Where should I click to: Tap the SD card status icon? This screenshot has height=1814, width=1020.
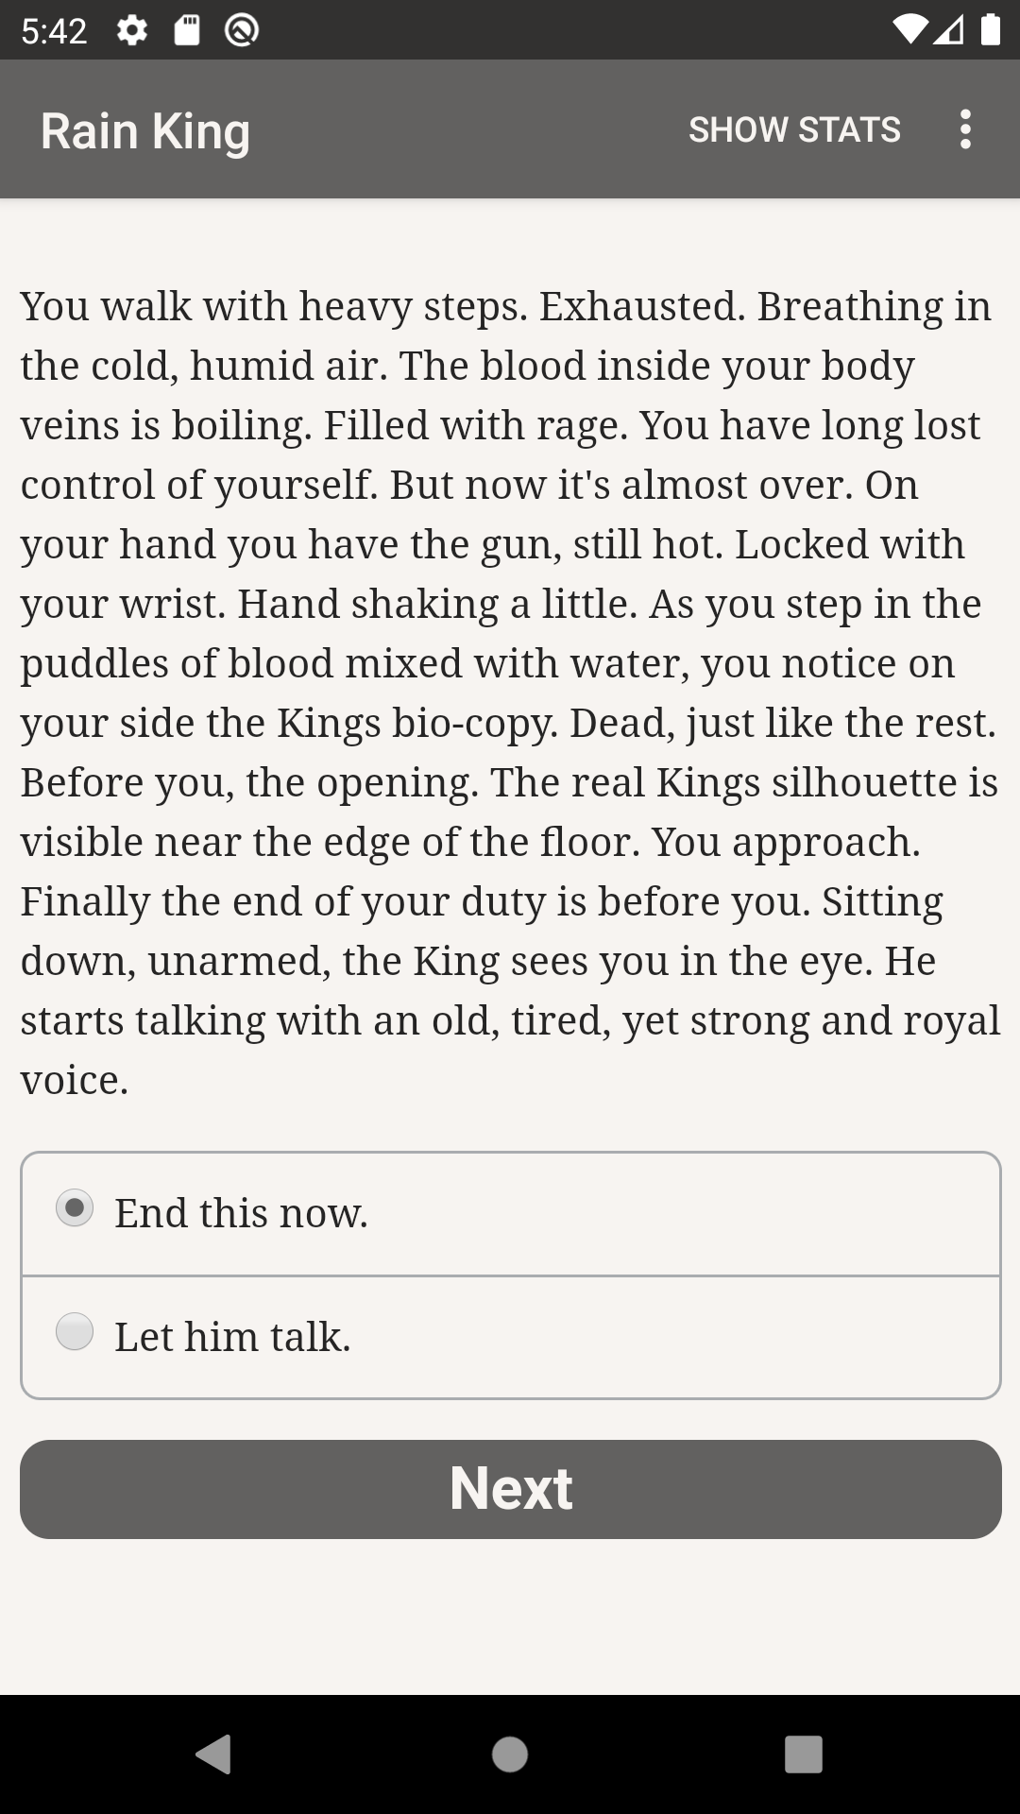pyautogui.click(x=187, y=31)
